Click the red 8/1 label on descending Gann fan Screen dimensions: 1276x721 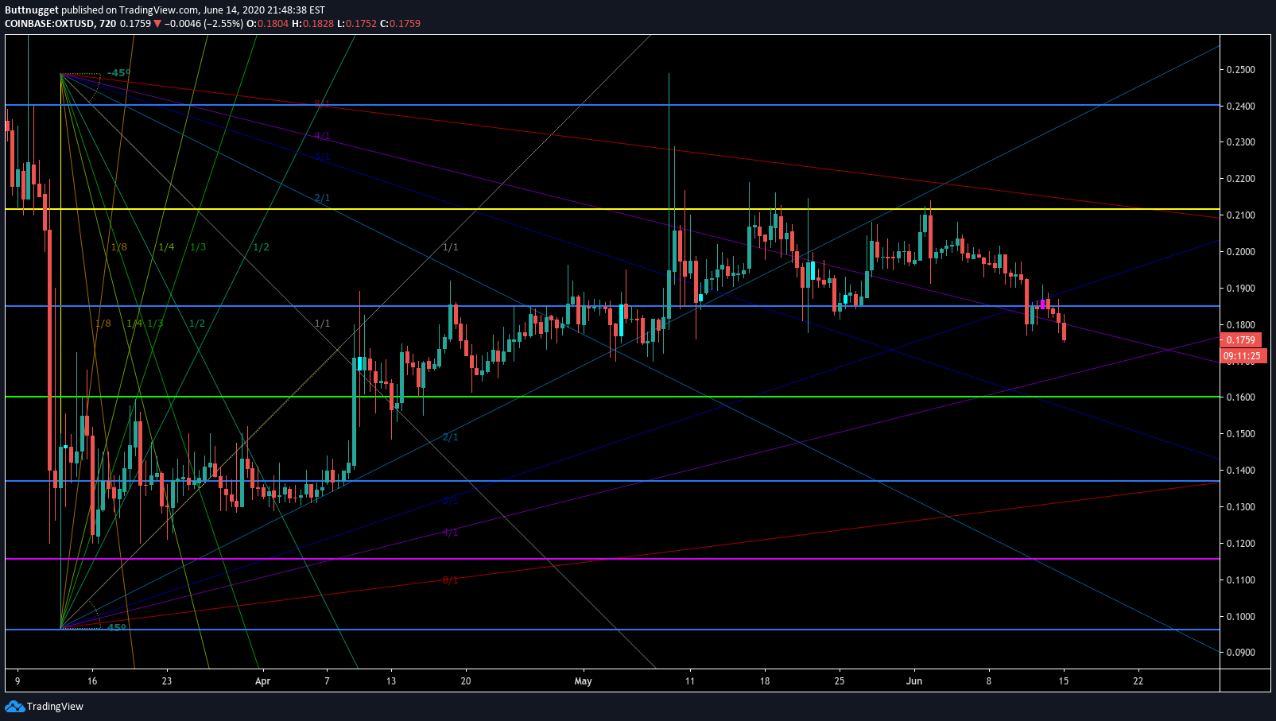(322, 104)
